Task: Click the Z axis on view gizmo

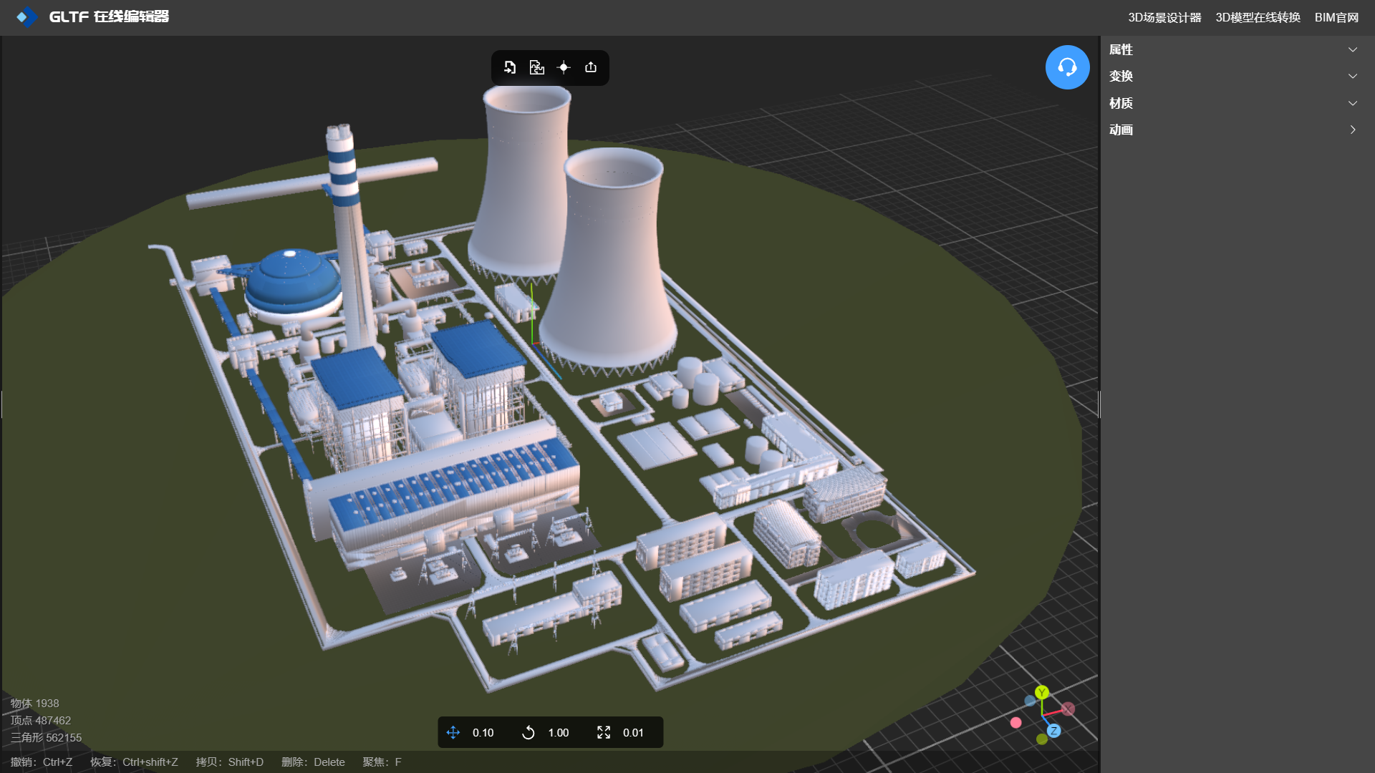Action: (1053, 731)
